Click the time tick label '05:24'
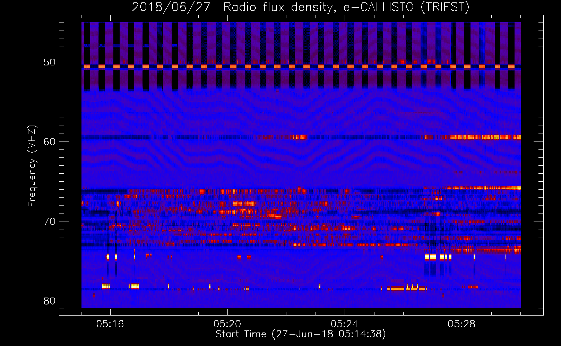Viewport: 561px width, 346px height. click(x=345, y=324)
